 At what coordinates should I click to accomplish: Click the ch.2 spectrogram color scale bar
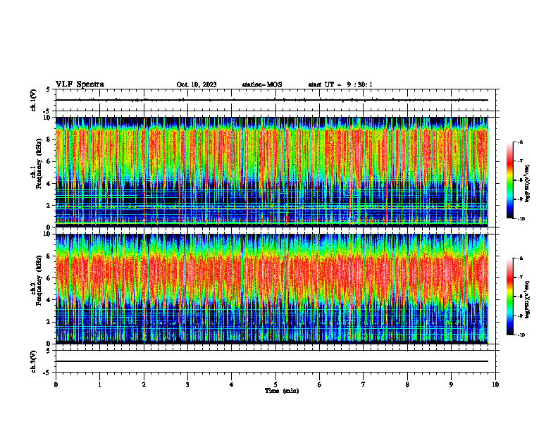[x=509, y=296]
